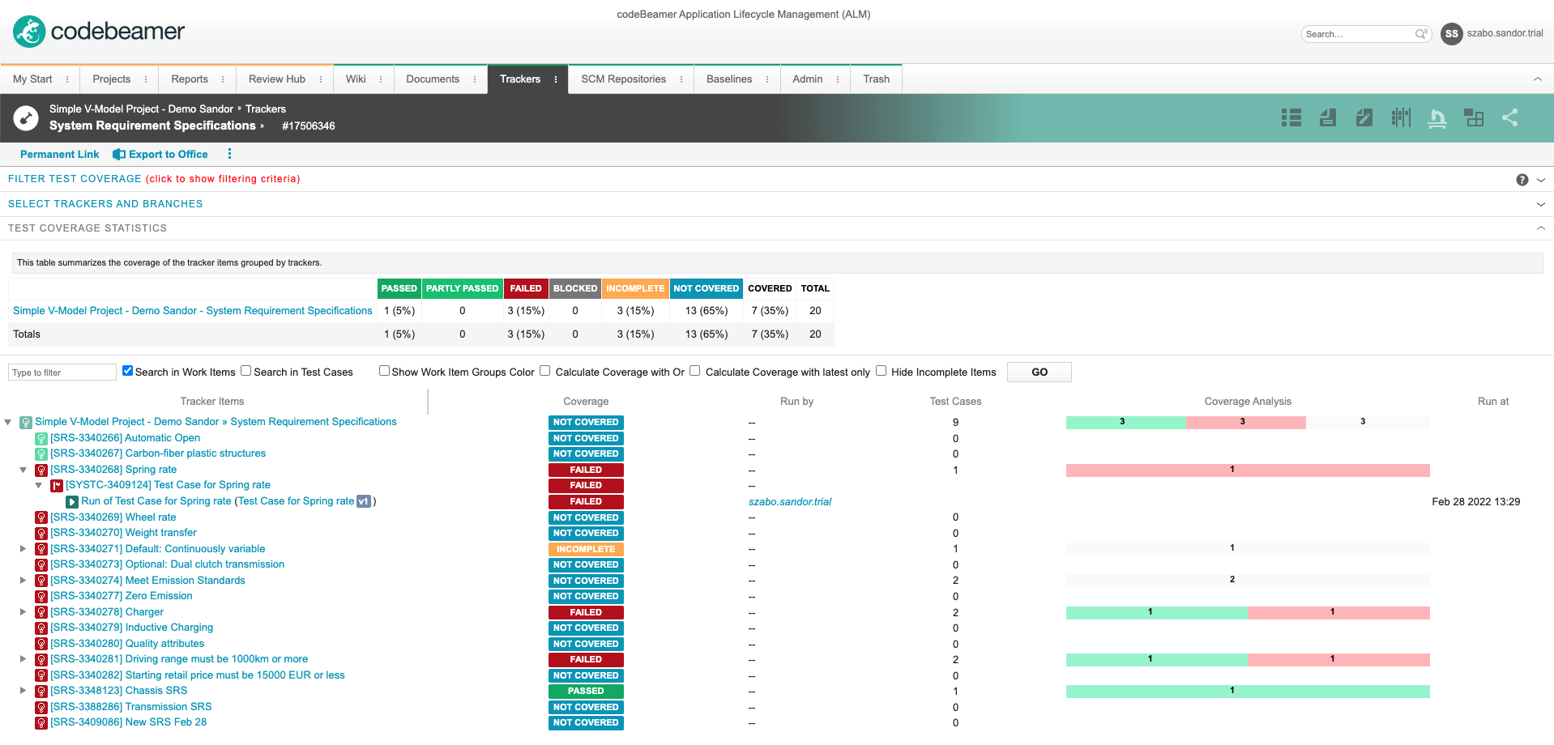Uncheck Search in Work Items
Screen dimensions: 1554x745
pyautogui.click(x=127, y=371)
